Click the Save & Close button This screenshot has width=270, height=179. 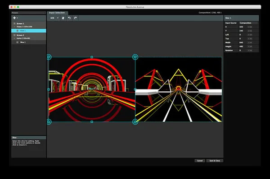pos(215,161)
